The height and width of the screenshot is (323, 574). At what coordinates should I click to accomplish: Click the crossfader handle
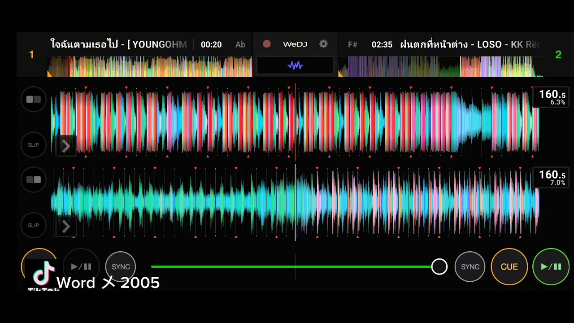439,267
